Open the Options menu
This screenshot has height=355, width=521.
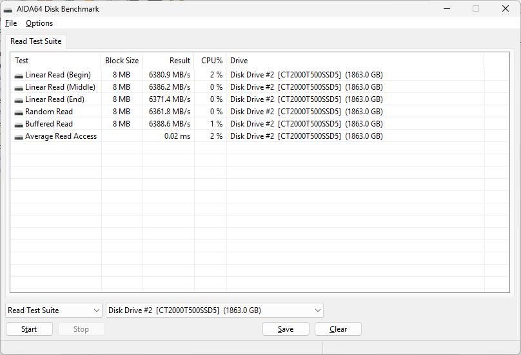39,23
